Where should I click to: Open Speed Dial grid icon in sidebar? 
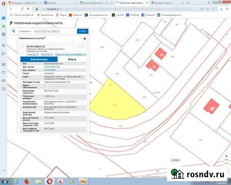(x=3, y=64)
